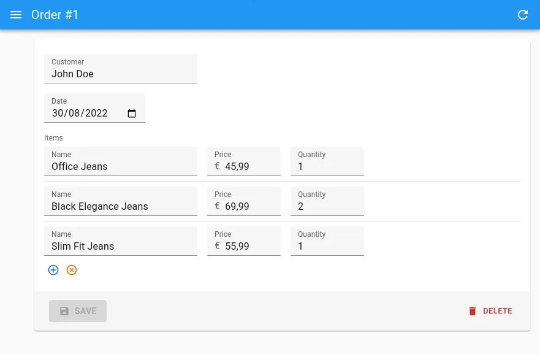The height and width of the screenshot is (354, 540).
Task: Open the calendar icon in the Date field
Action: coord(132,113)
